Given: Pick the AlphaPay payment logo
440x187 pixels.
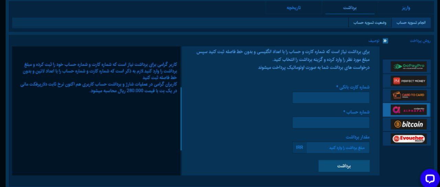Looking at the screenshot, I should (x=408, y=110).
